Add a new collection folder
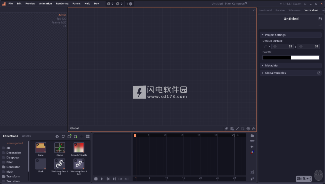Image resolution: width=325 pixels, height=184 pixels. click(76, 136)
